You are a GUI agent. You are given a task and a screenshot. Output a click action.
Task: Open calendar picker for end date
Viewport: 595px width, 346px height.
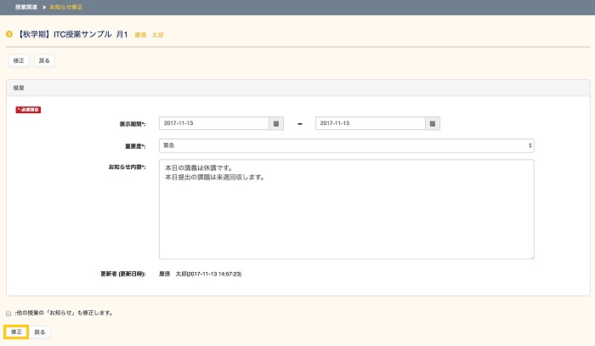coord(433,123)
